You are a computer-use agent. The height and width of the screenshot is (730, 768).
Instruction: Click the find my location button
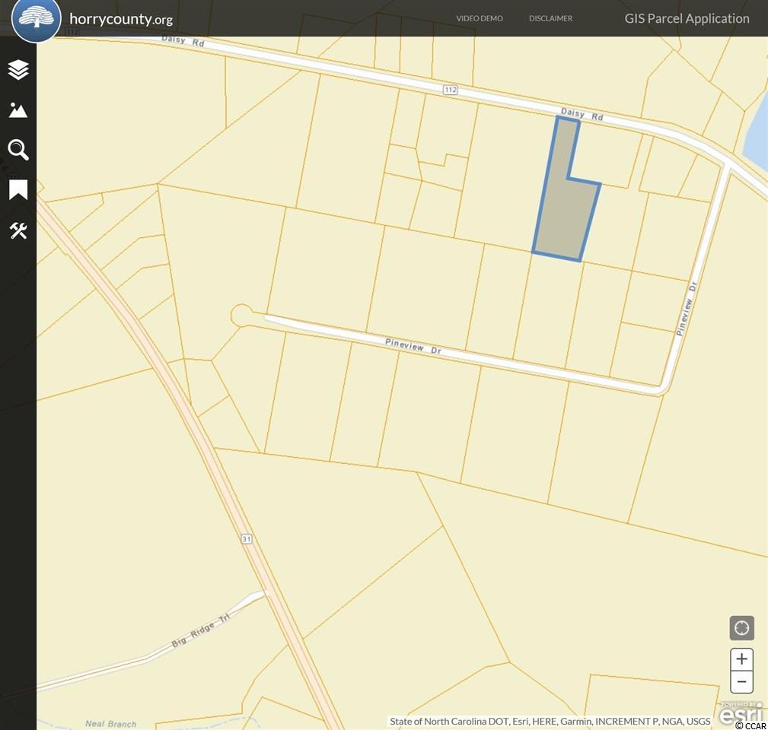741,628
